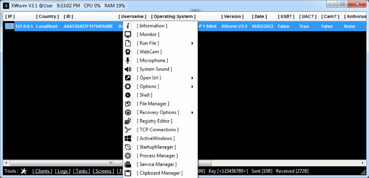
Task: Click the WebCam icon in the menu
Action: click(x=128, y=52)
